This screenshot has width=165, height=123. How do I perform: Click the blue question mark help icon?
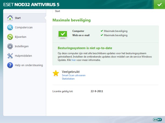click(x=10, y=65)
